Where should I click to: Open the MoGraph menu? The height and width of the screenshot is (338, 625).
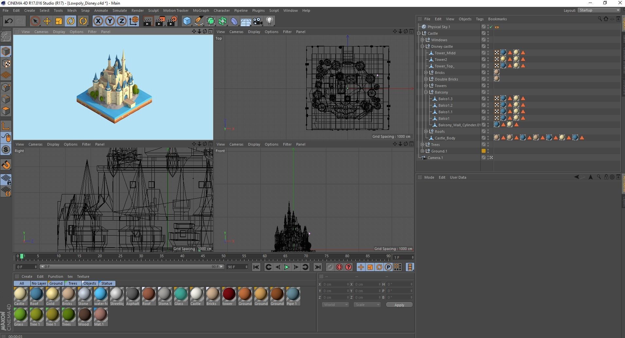click(x=201, y=10)
